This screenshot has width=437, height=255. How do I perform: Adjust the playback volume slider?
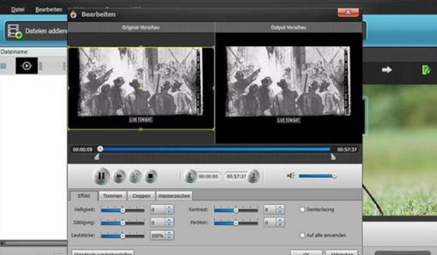[x=317, y=176]
